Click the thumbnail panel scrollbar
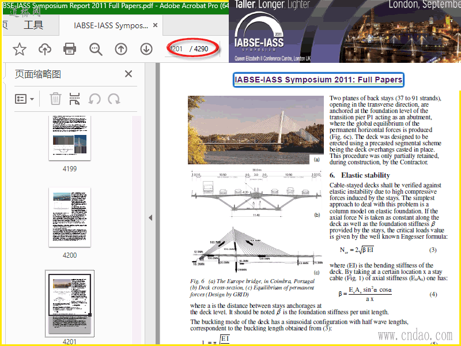 click(x=137, y=230)
